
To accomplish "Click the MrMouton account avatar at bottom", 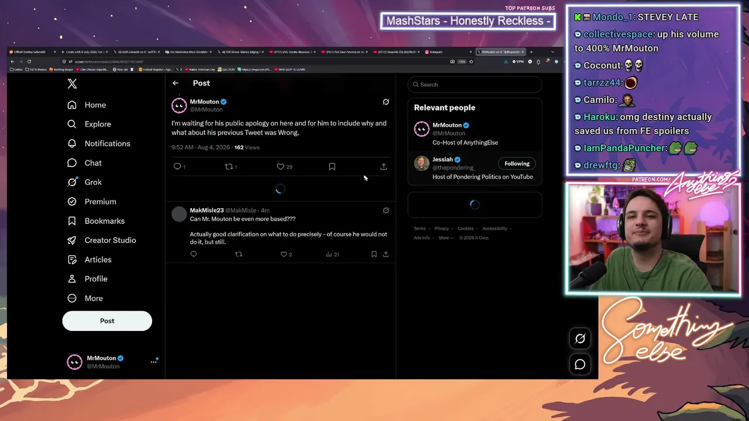I will 75,362.
